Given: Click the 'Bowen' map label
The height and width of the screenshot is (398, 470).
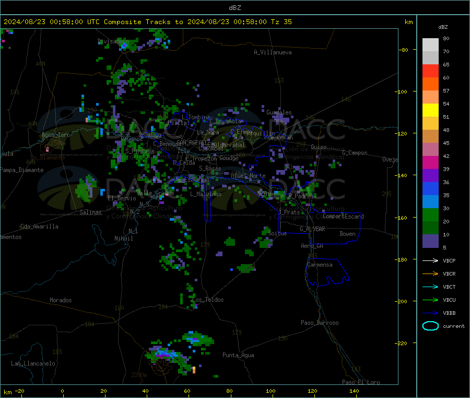Looking at the screenshot, I should click(x=348, y=233).
